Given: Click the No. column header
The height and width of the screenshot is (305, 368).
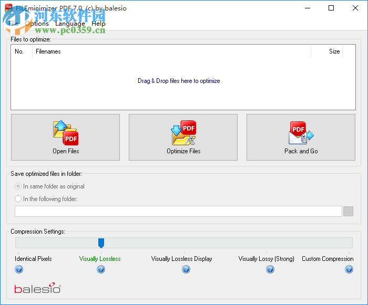Looking at the screenshot, I should [x=22, y=51].
